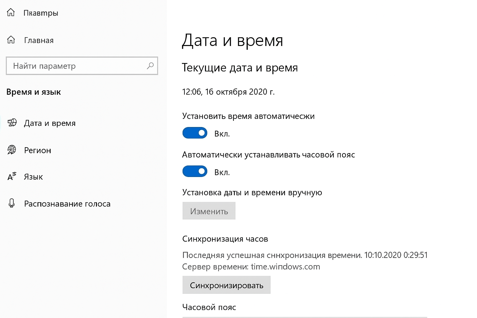Click the Вкл. switch under automatic time
Viewport: 477px width, 318px height.
(x=195, y=133)
